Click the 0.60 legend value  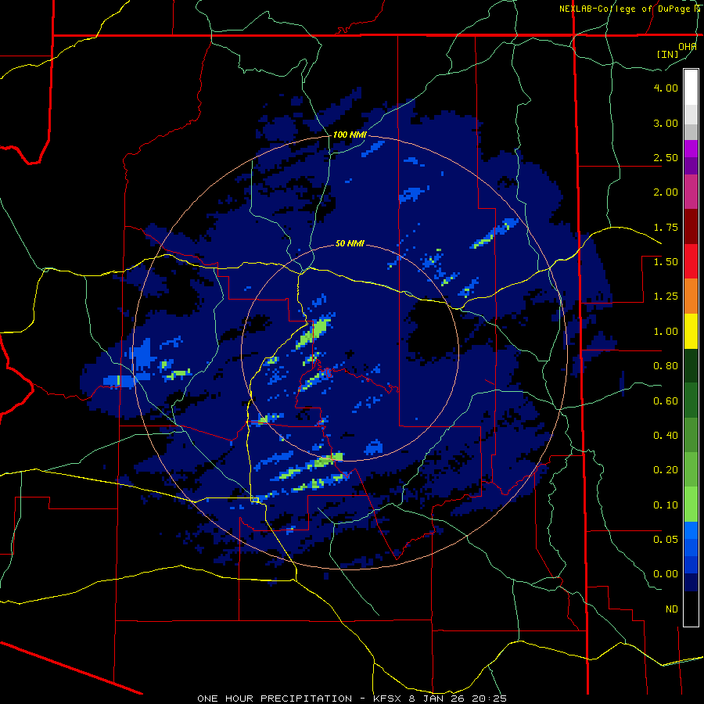pos(666,401)
